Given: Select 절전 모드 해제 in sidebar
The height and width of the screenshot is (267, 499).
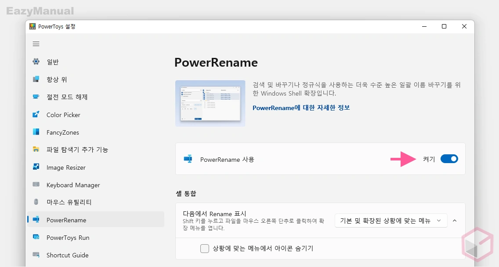Looking at the screenshot, I should click(x=96, y=97).
